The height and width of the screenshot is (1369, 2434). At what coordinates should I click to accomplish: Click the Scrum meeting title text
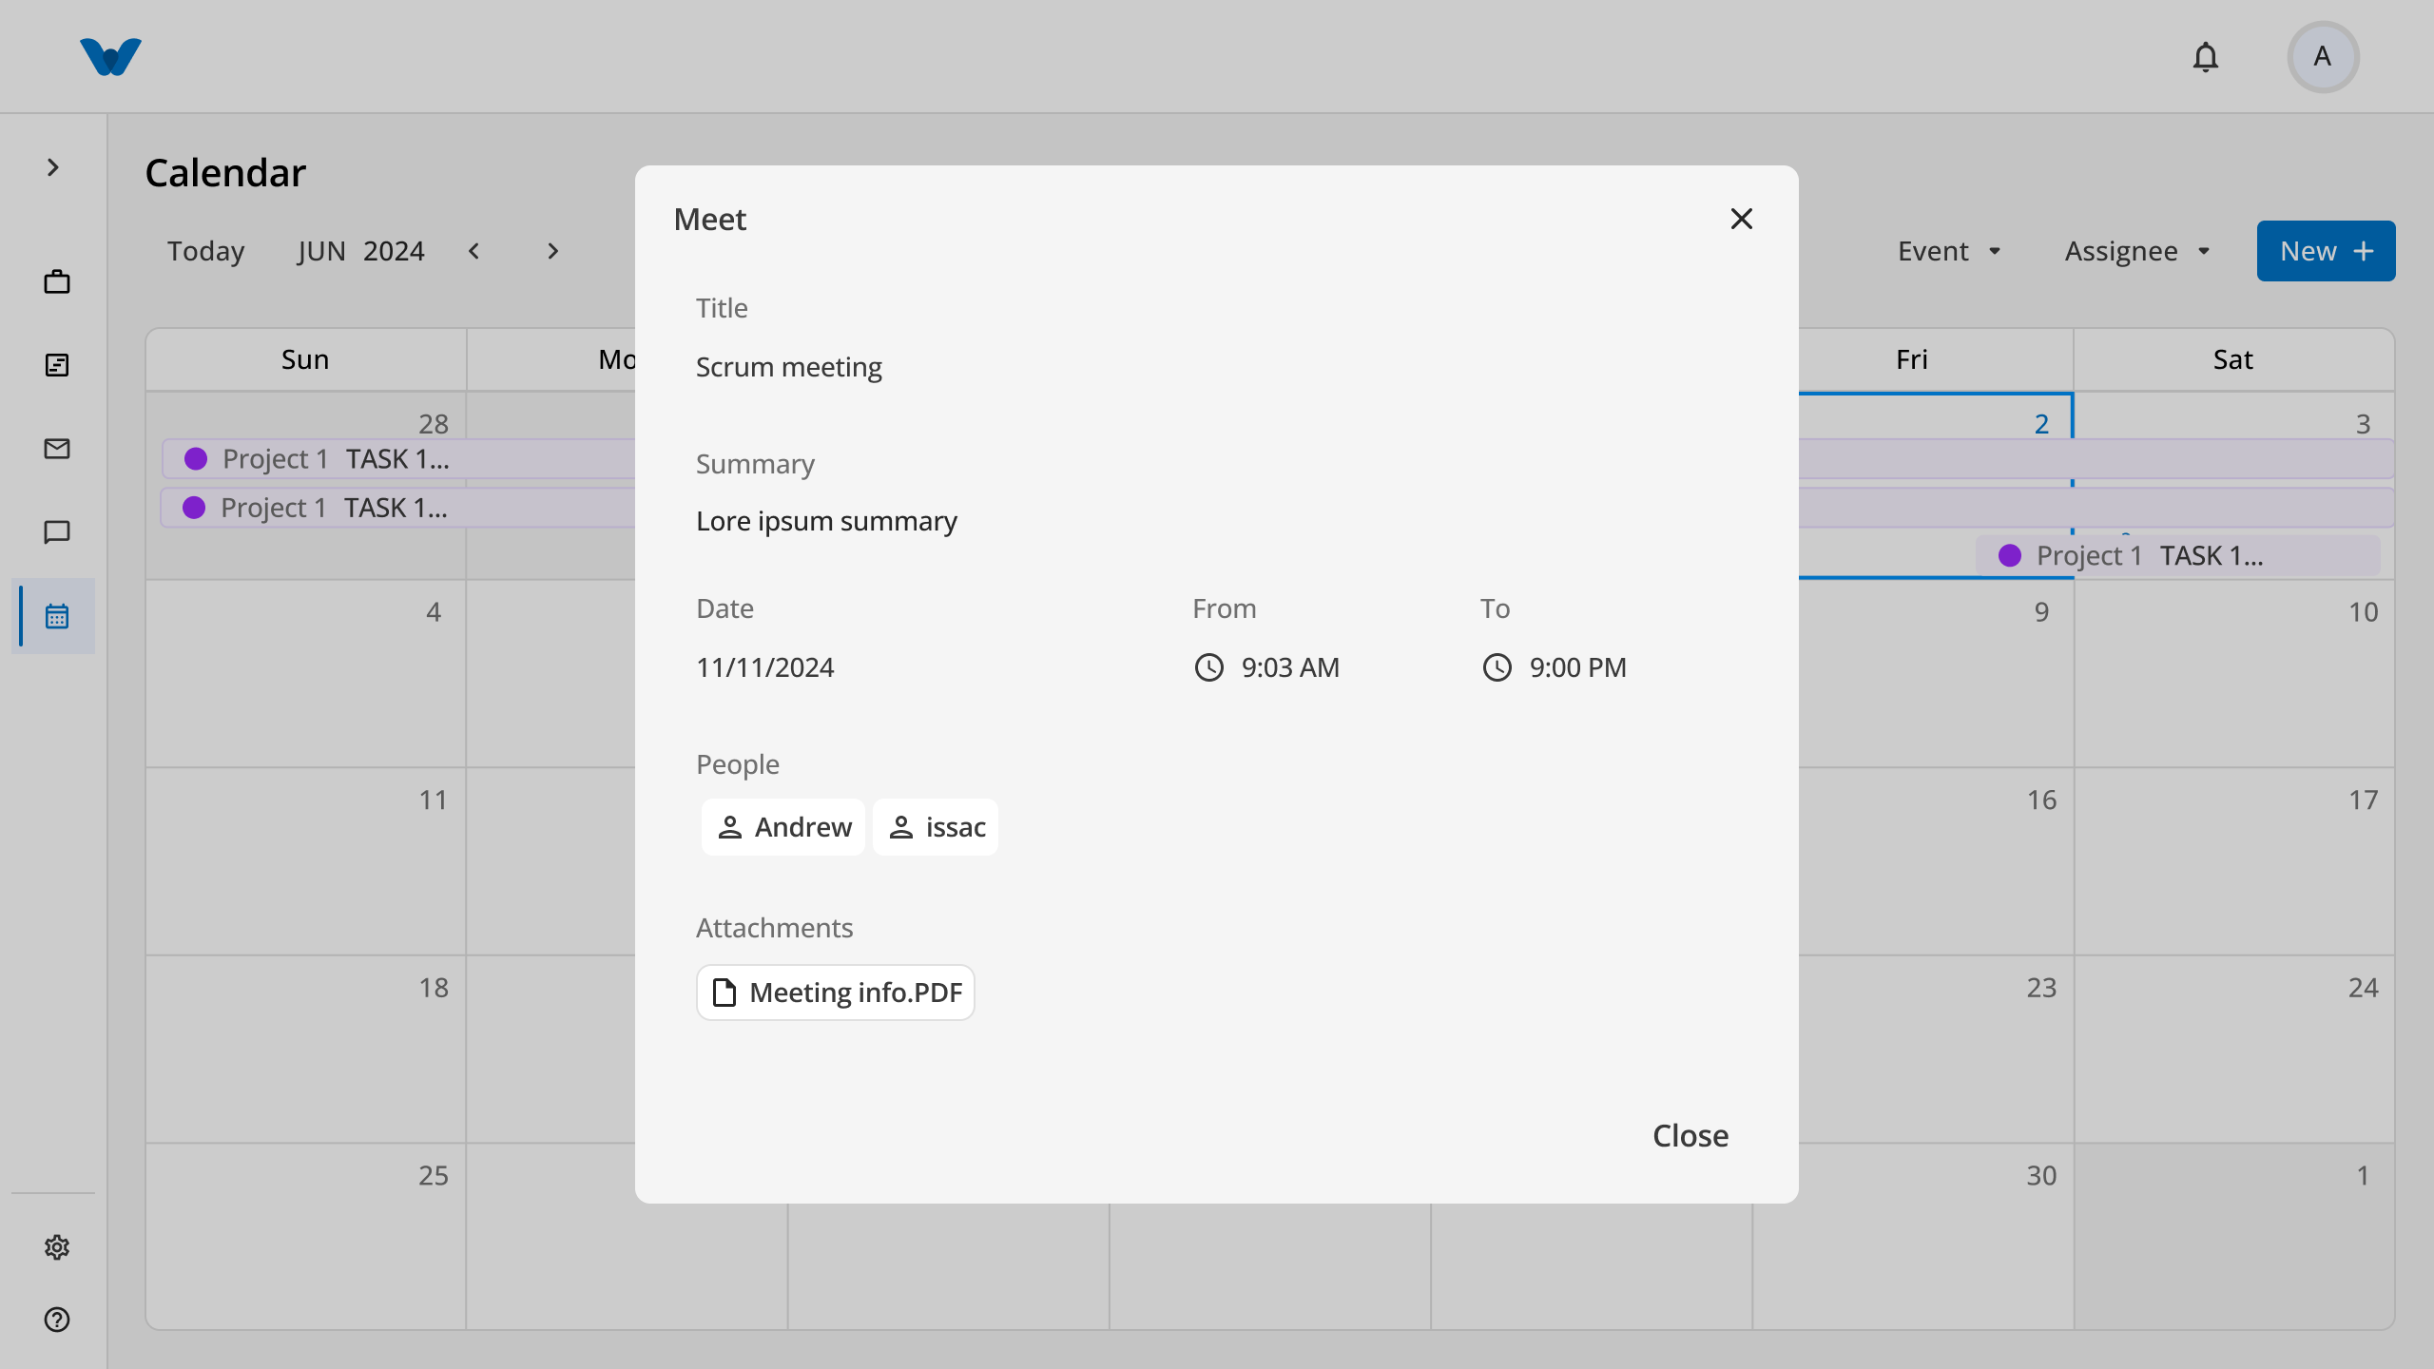tap(789, 367)
